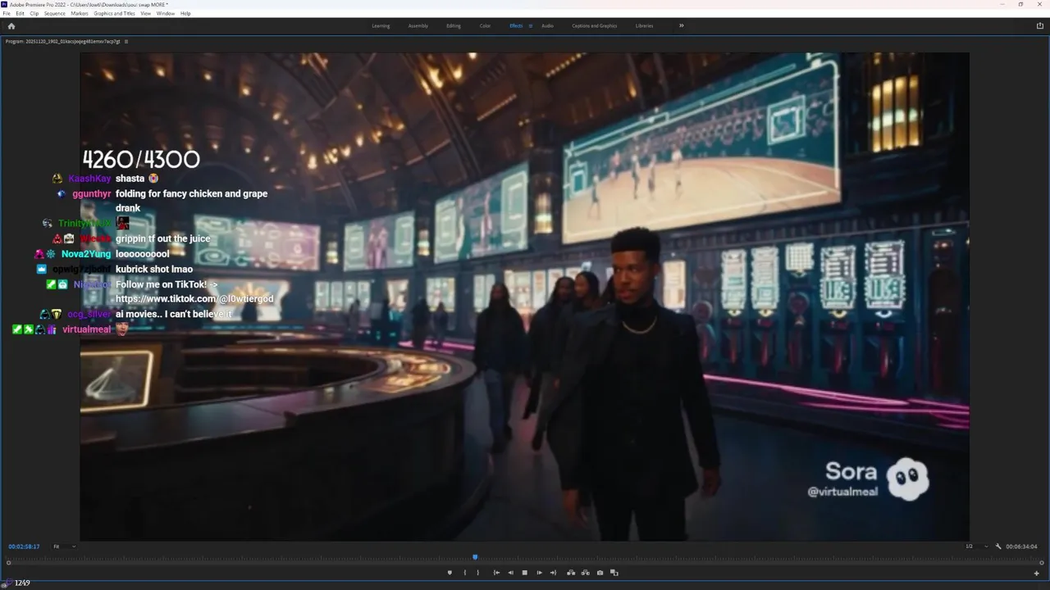Switch to the Learning workspace

point(381,25)
